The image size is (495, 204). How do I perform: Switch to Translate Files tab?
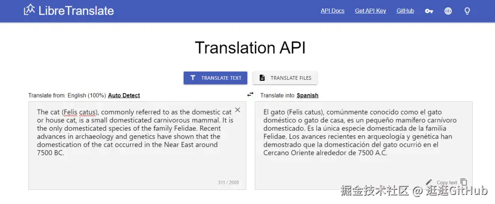click(285, 78)
